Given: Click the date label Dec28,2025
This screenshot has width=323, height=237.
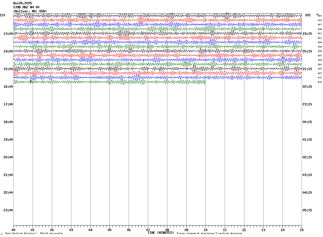Looking at the screenshot, I should pyautogui.click(x=22, y=3).
